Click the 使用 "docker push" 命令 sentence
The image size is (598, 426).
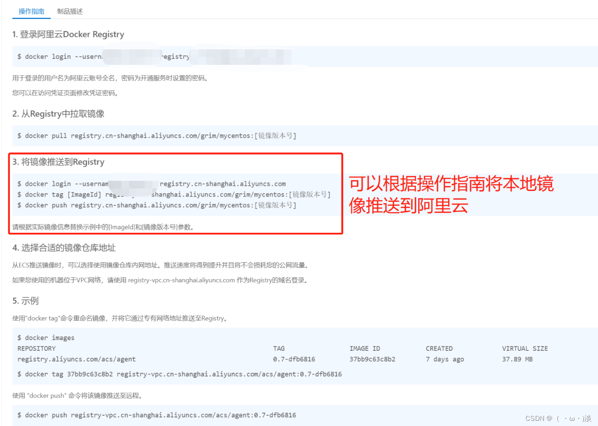(77, 396)
